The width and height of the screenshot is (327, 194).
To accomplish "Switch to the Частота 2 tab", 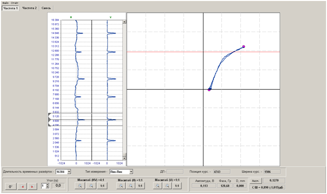I will point(30,8).
